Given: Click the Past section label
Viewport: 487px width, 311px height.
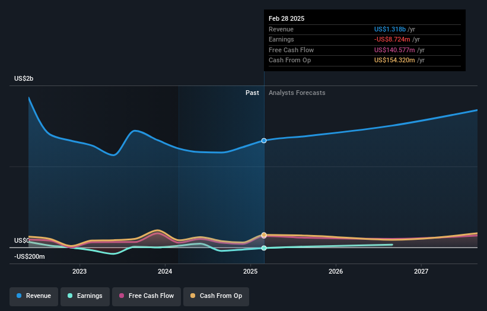Looking at the screenshot, I should coord(252,93).
